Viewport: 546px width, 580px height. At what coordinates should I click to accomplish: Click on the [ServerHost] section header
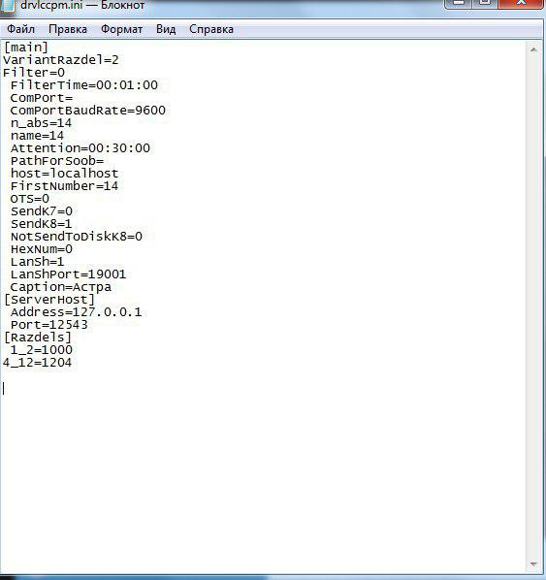point(49,300)
